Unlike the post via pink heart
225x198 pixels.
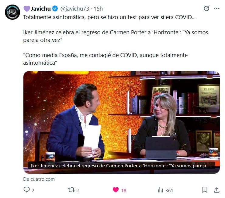coord(116,190)
